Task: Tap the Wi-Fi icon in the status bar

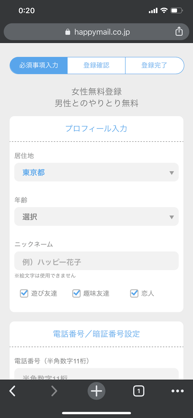Action: [x=164, y=10]
